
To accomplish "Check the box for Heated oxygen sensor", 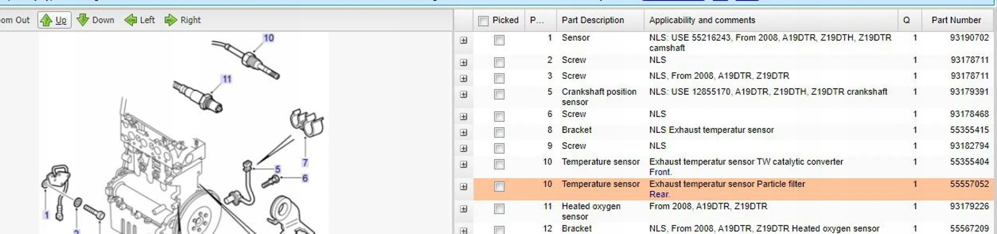I will click(x=499, y=209).
